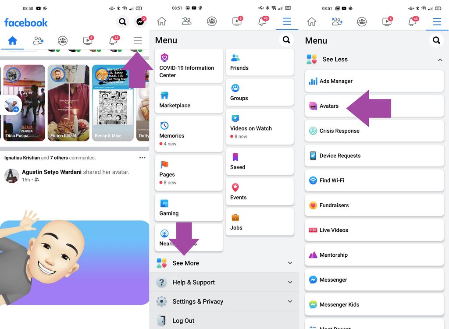
Task: Tap Log Out
Action: 224,320
